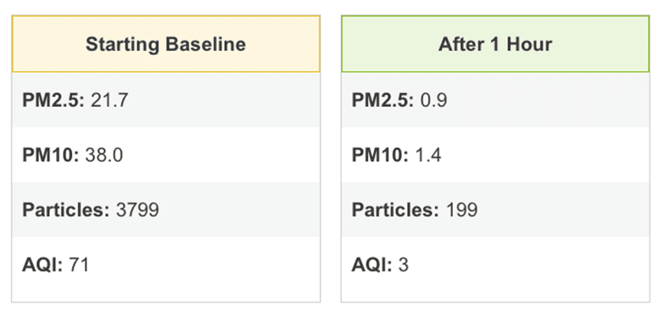Click the PM2.5 value 0.9

(x=434, y=100)
